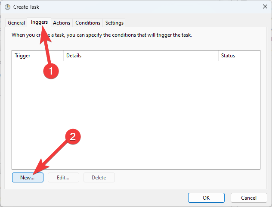Image resolution: width=272 pixels, height=207 pixels.
Task: Close the Create Task dialog
Action: point(263,7)
